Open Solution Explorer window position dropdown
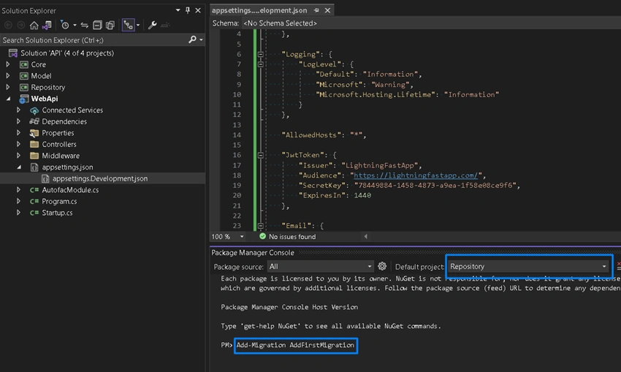The height and width of the screenshot is (372, 621). pyautogui.click(x=178, y=10)
